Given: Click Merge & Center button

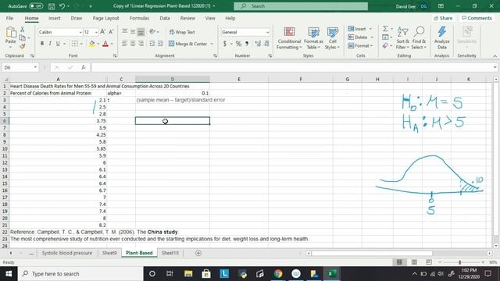Looking at the screenshot, I should click(x=187, y=44).
